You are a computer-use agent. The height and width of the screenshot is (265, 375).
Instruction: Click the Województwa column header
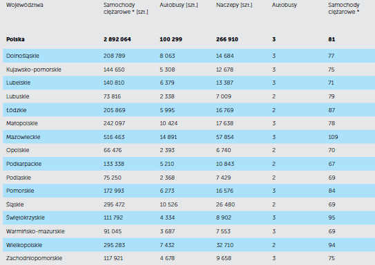click(x=25, y=5)
